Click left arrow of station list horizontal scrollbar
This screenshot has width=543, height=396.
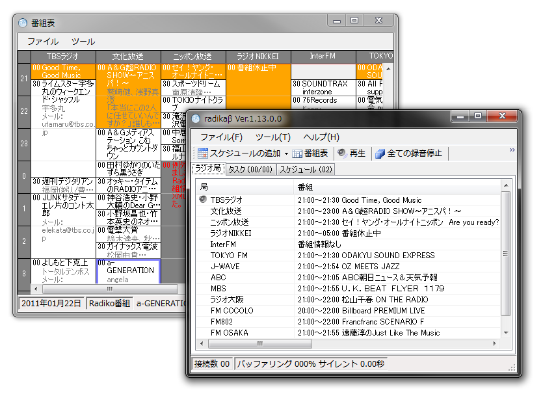pyautogui.click(x=202, y=344)
